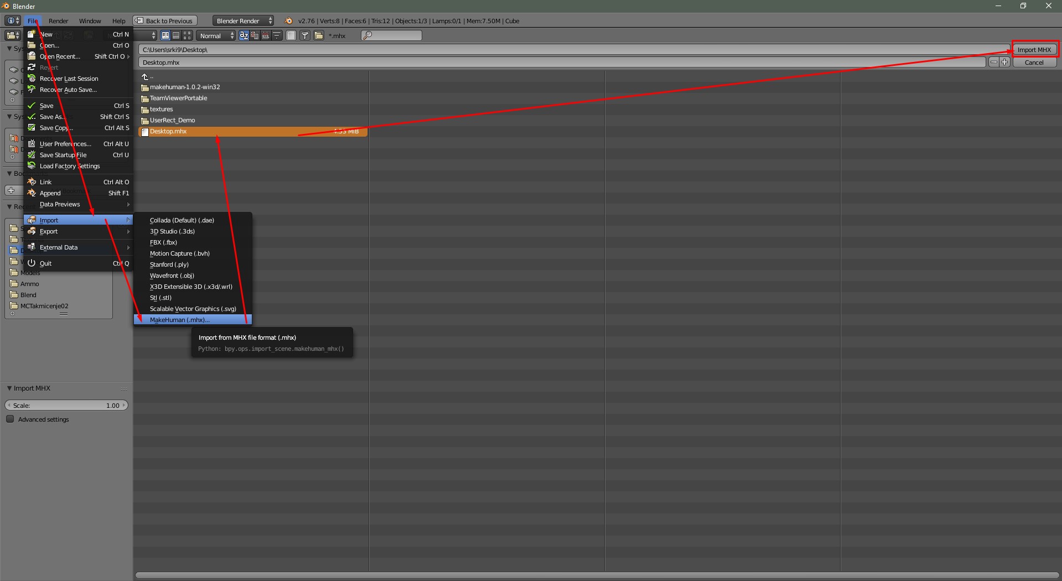Click the Save Startup File icon
Viewport: 1062px width, 581px height.
coord(32,155)
